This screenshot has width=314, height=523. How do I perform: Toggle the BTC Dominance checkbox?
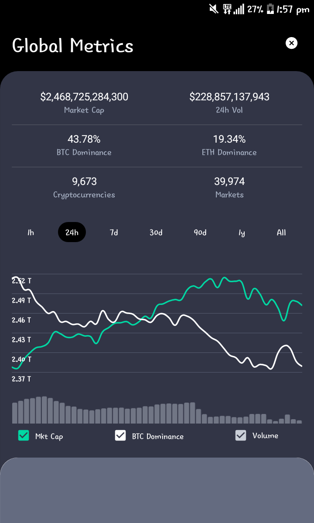[x=120, y=435]
